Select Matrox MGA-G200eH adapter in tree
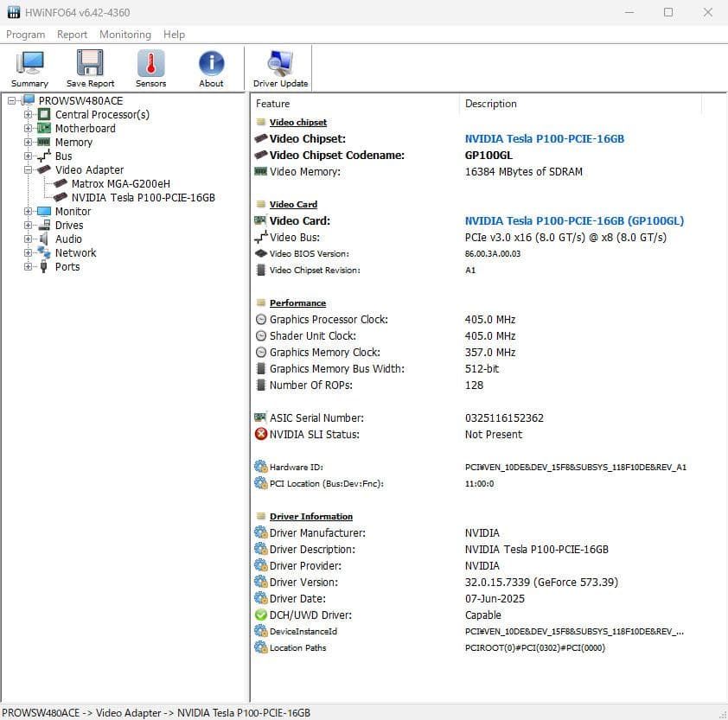This screenshot has height=720, width=728. [x=120, y=183]
